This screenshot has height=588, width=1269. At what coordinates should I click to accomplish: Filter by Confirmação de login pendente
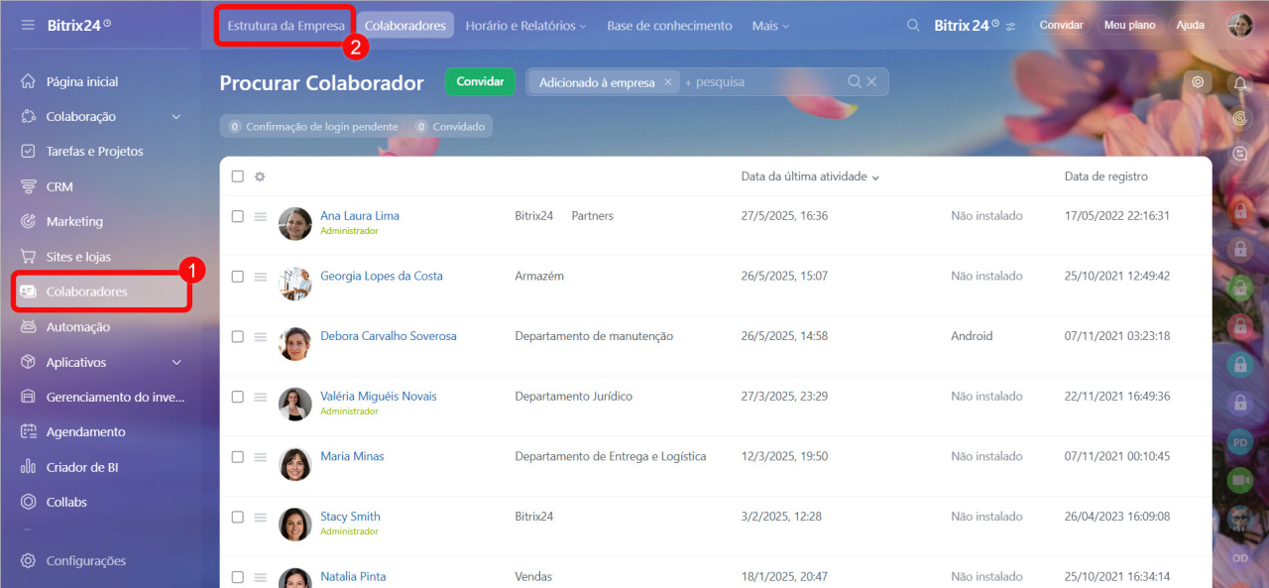click(x=313, y=127)
